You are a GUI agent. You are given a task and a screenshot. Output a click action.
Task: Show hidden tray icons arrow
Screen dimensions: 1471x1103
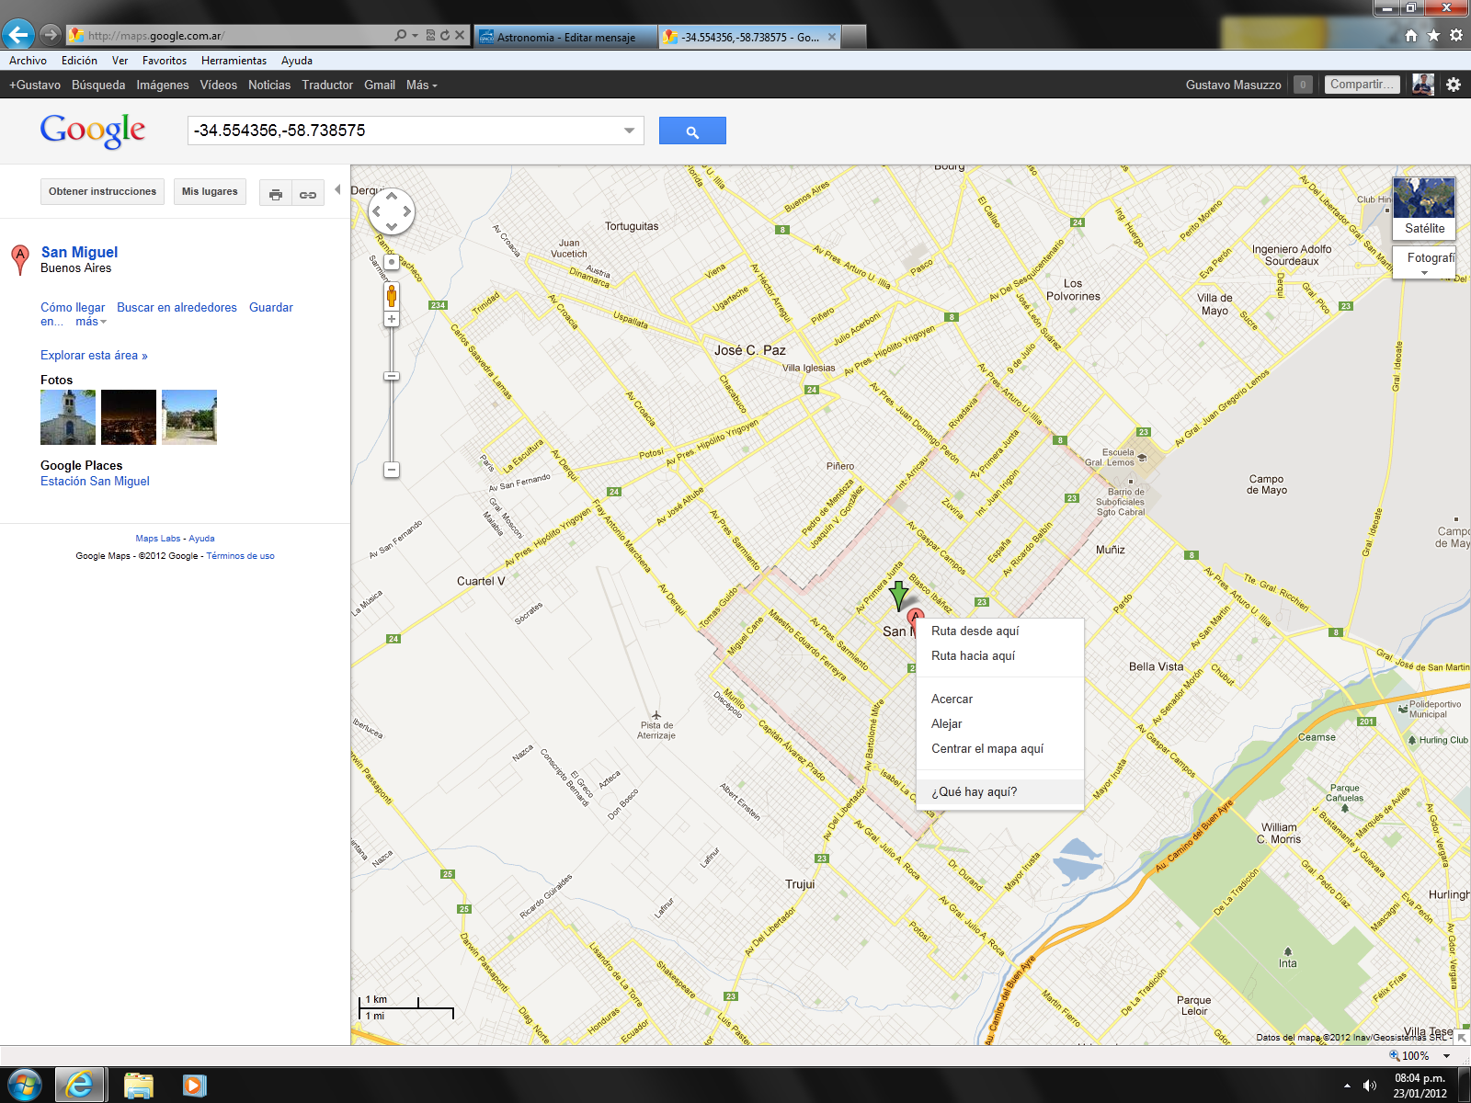pyautogui.click(x=1347, y=1086)
